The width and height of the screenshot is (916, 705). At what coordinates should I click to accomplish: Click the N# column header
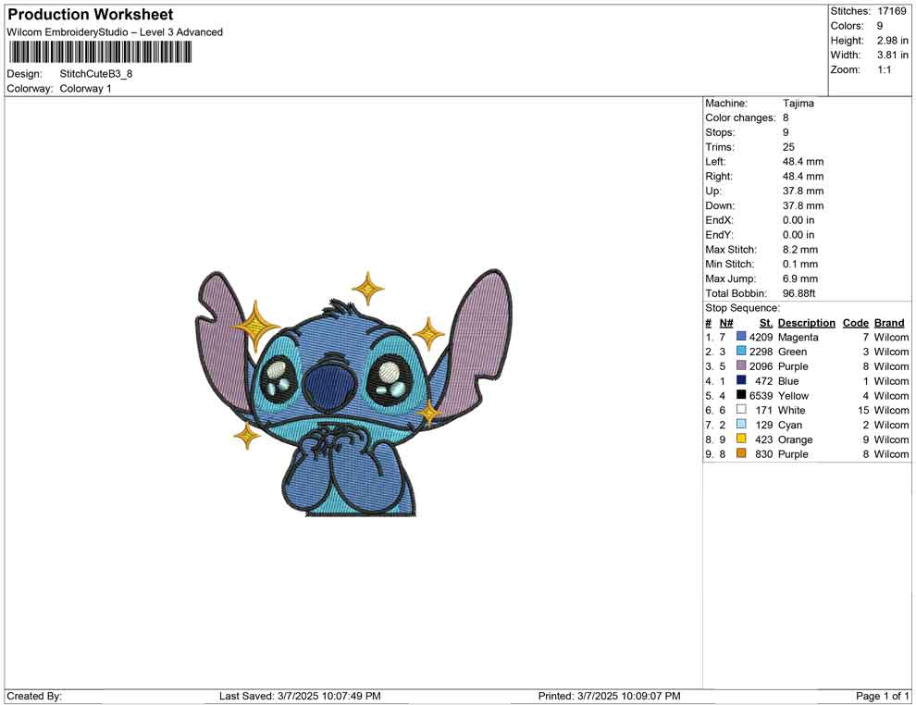pos(726,323)
